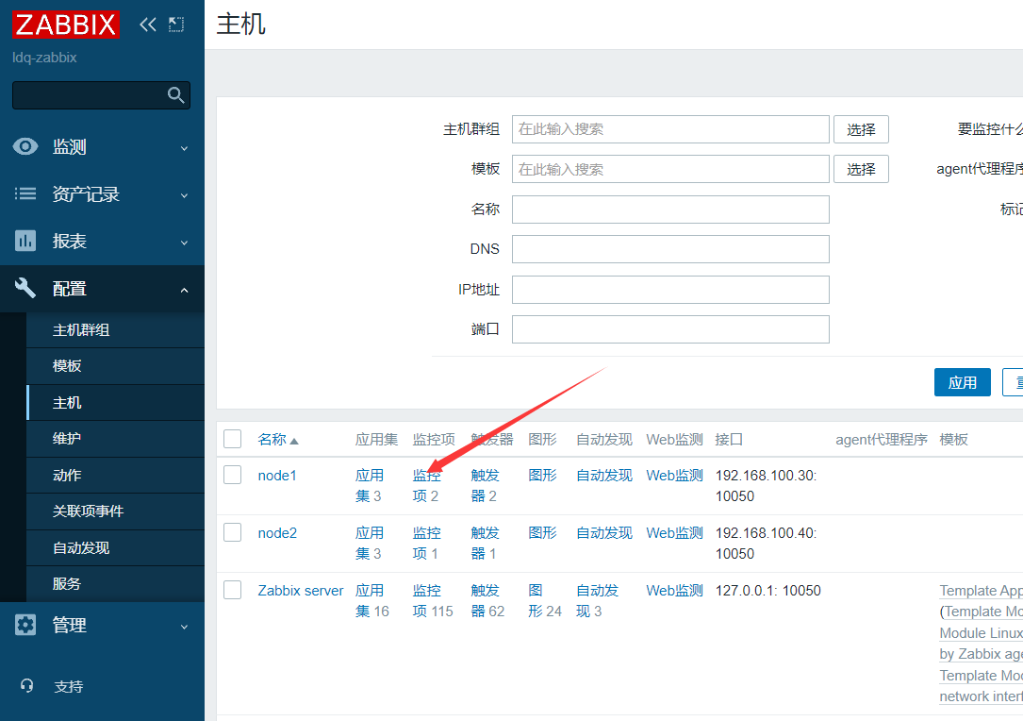Collapse the 配置 menu chevron
Viewport: 1023px width, 721px height.
click(x=184, y=290)
